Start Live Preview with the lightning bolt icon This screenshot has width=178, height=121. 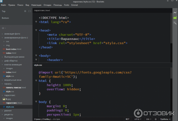(175, 12)
